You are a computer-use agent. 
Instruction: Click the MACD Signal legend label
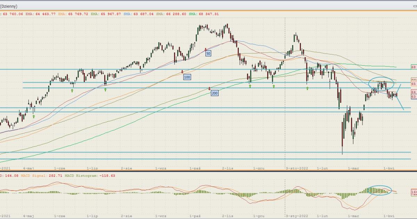pyautogui.click(x=34, y=176)
